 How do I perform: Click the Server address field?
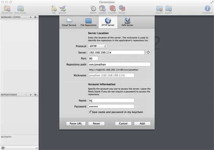[116, 52]
